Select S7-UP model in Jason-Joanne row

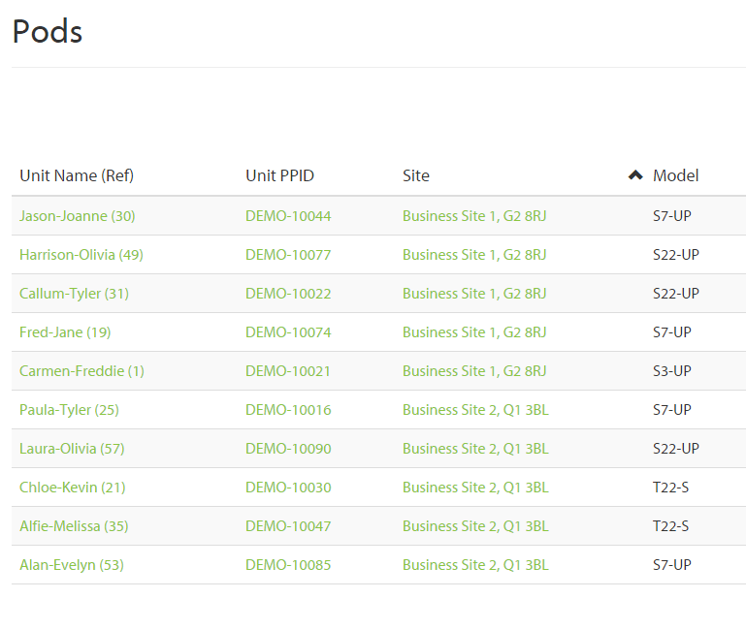point(671,216)
